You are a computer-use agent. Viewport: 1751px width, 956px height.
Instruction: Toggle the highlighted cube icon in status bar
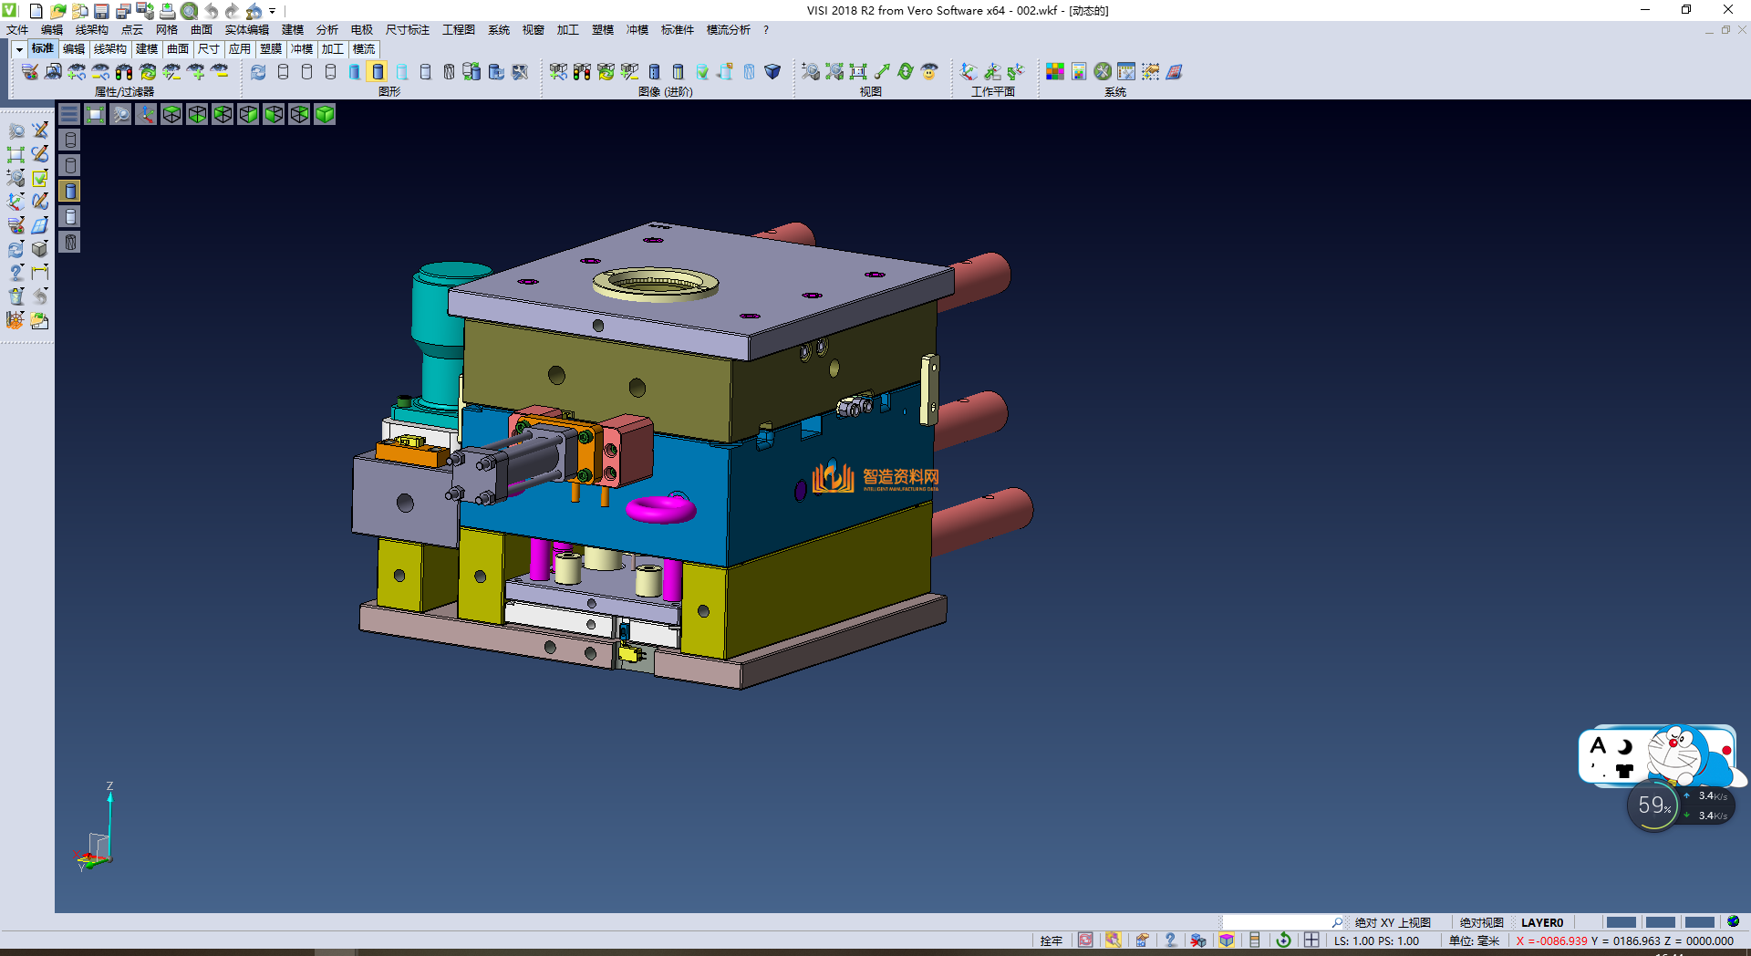click(x=1227, y=940)
